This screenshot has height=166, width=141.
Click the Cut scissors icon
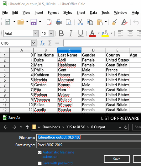[80, 22]
